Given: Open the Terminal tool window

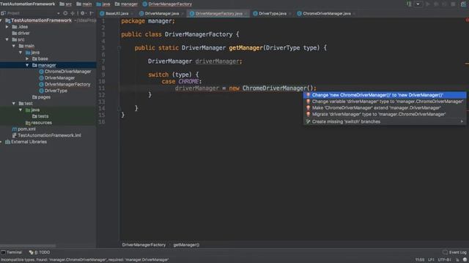Looking at the screenshot, I should click(x=12, y=252).
